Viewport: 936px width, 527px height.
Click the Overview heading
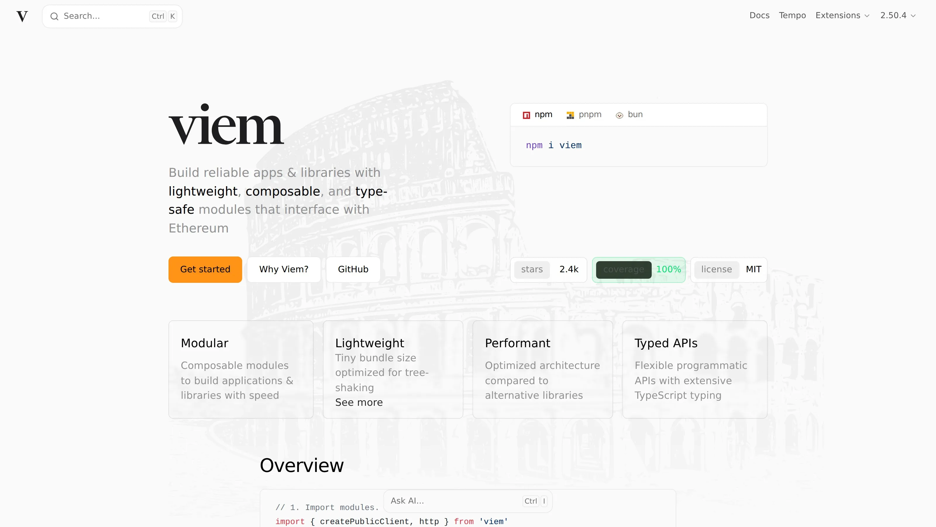pos(302,466)
